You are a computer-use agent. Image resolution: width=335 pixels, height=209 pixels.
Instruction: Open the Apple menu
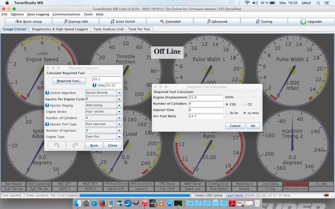7,3
